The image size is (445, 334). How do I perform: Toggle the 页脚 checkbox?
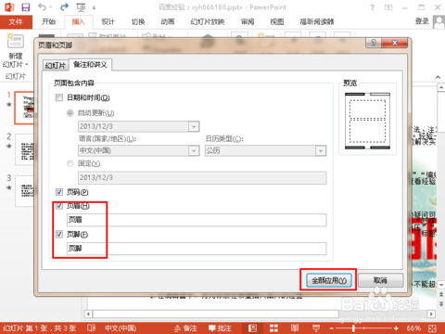tap(59, 234)
